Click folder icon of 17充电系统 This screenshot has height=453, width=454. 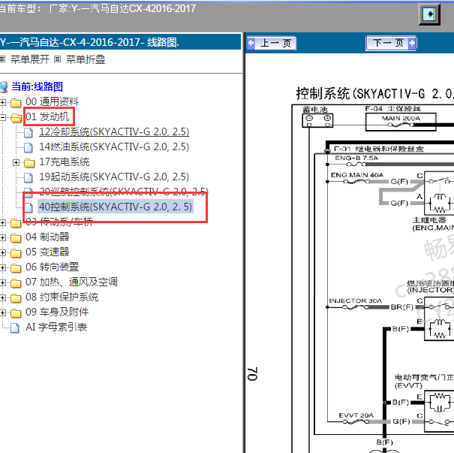coord(29,163)
